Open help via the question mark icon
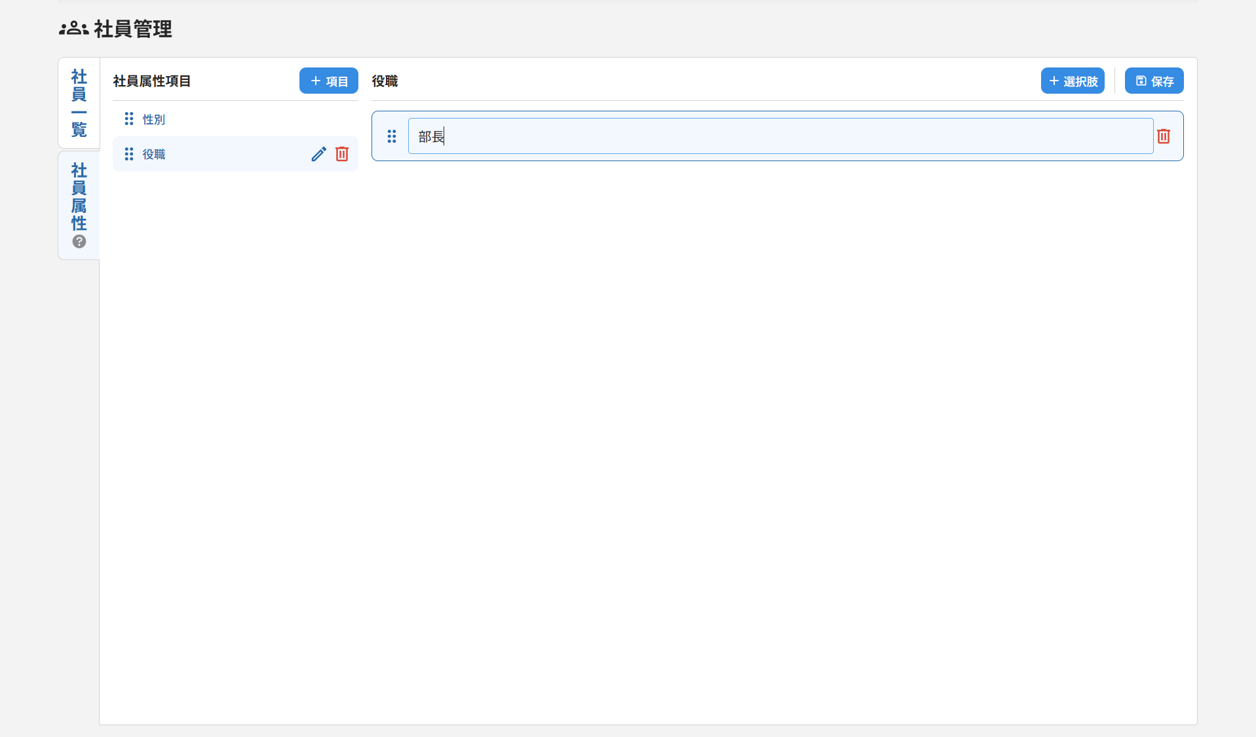Image resolution: width=1256 pixels, height=737 pixels. [x=79, y=241]
